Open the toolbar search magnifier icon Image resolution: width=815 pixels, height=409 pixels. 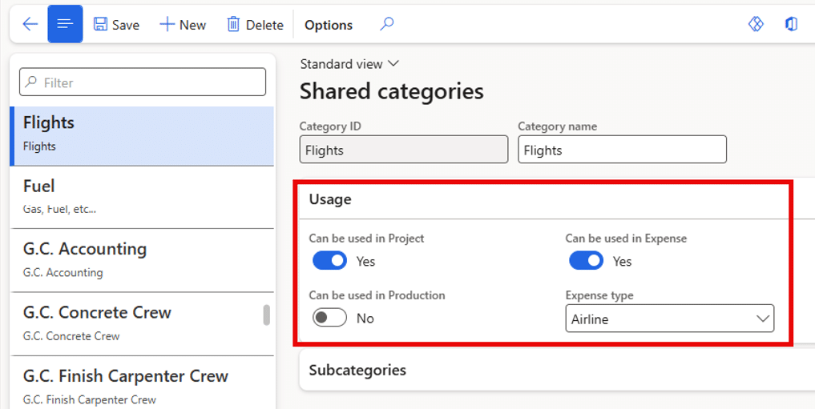coord(387,24)
